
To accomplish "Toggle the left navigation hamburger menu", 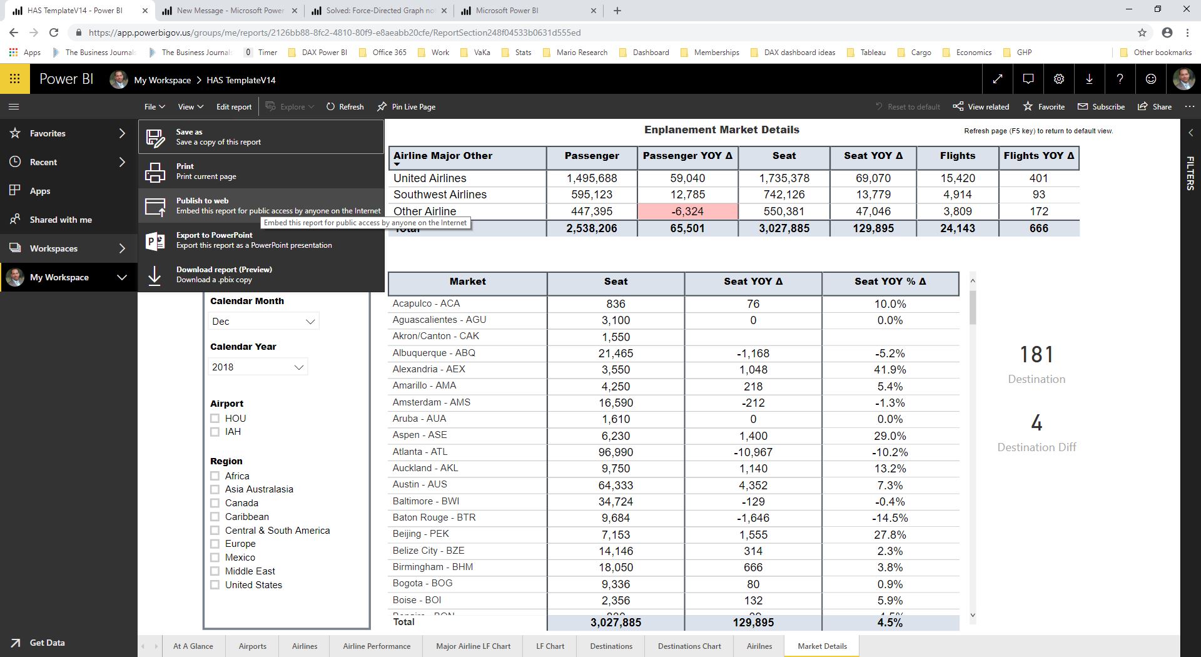I will point(14,106).
